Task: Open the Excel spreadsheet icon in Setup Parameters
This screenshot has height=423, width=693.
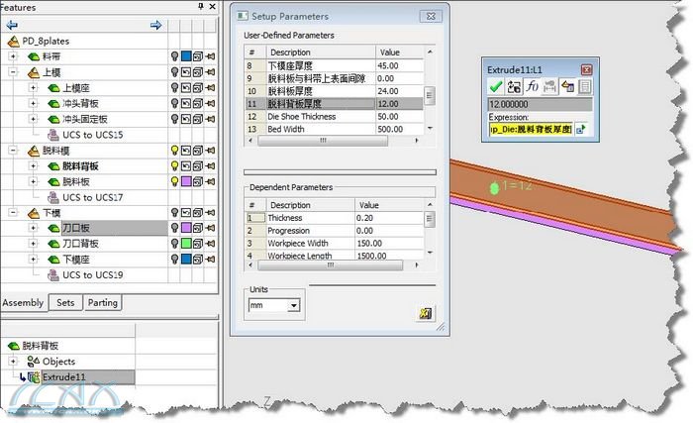Action: point(425,313)
